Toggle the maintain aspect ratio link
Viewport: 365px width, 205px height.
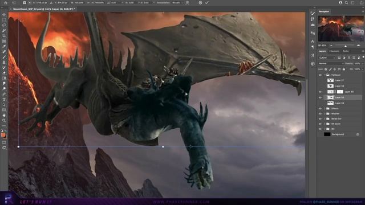pos(88,3)
